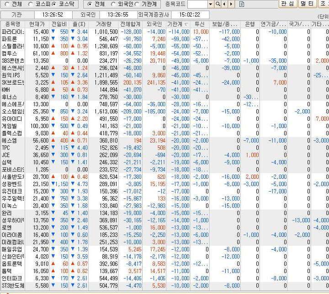Image resolution: width=329 pixels, height=294 pixels.
Task: Select the 외국인 radio button
Action: 113,4
